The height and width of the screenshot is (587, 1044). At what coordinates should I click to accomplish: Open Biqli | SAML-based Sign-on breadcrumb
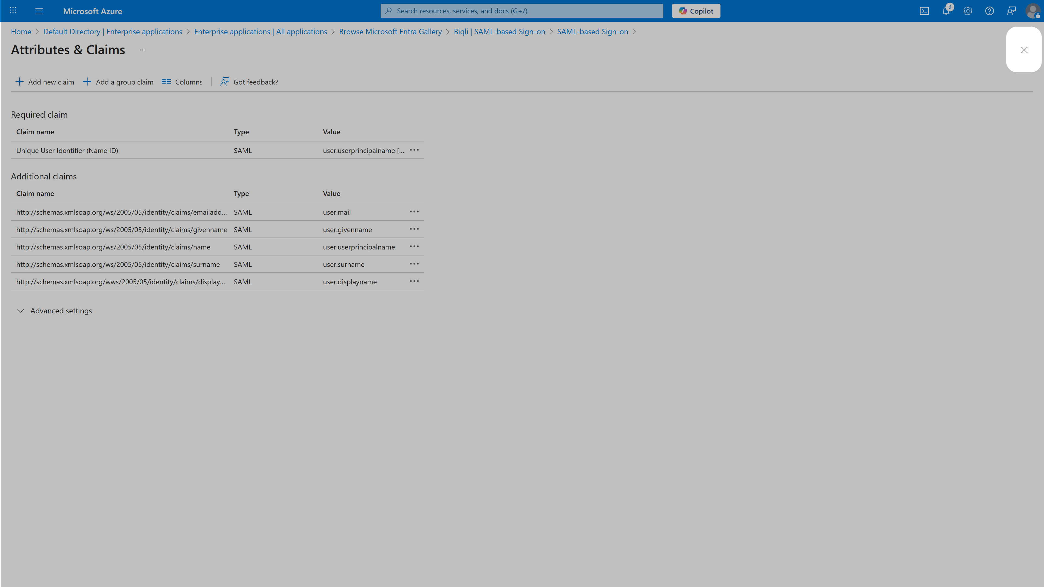[499, 32]
